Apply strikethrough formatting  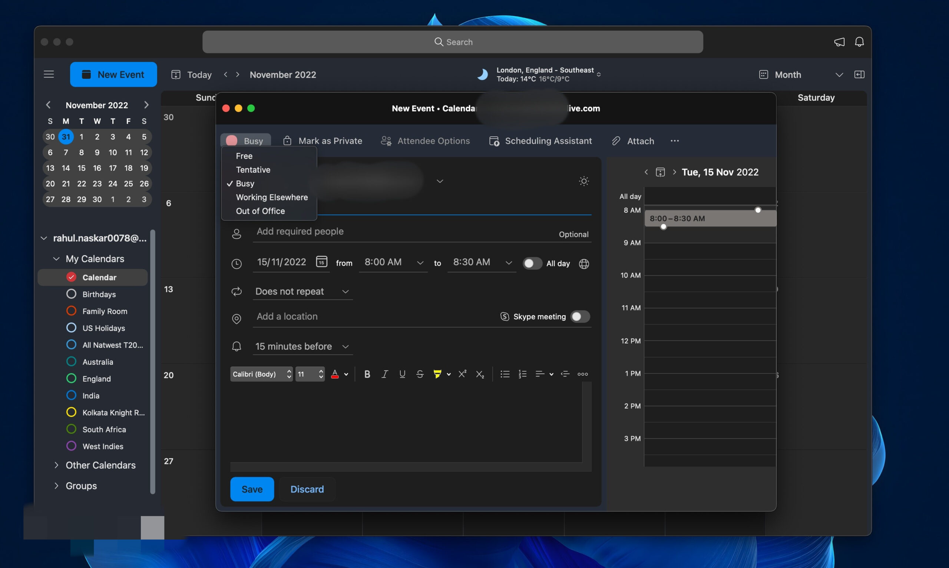(420, 374)
